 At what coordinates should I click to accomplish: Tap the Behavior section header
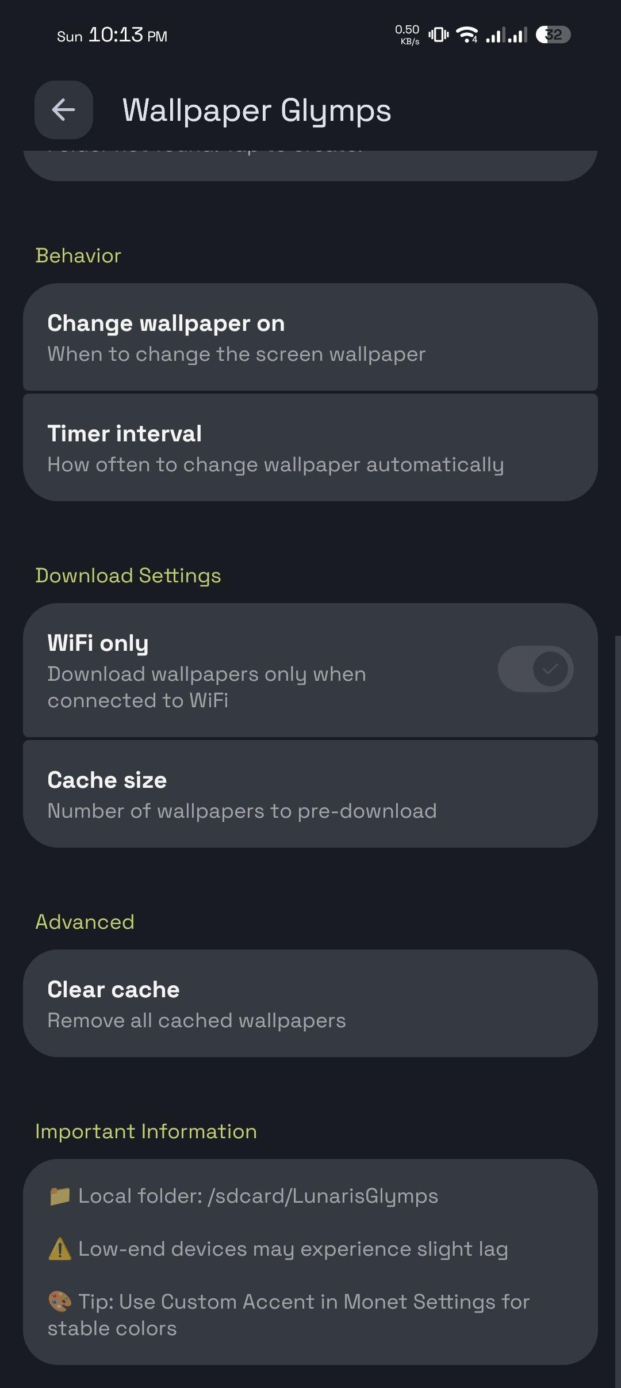pyautogui.click(x=78, y=256)
